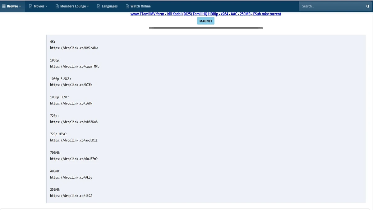Image resolution: width=373 pixels, height=210 pixels.
Task: Expand the Movies dropdown arrow
Action: (46, 7)
